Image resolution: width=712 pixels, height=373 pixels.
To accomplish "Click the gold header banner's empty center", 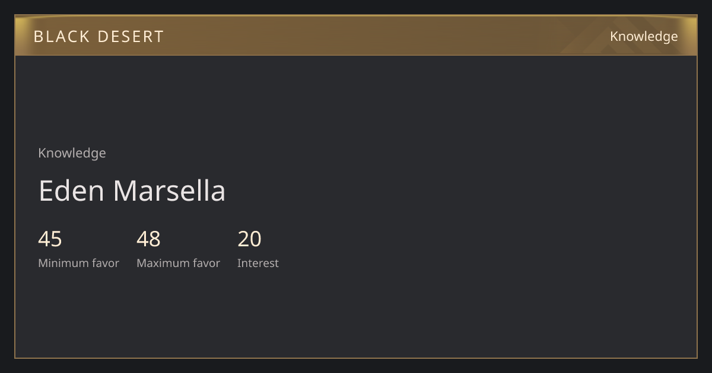I will click(356, 36).
